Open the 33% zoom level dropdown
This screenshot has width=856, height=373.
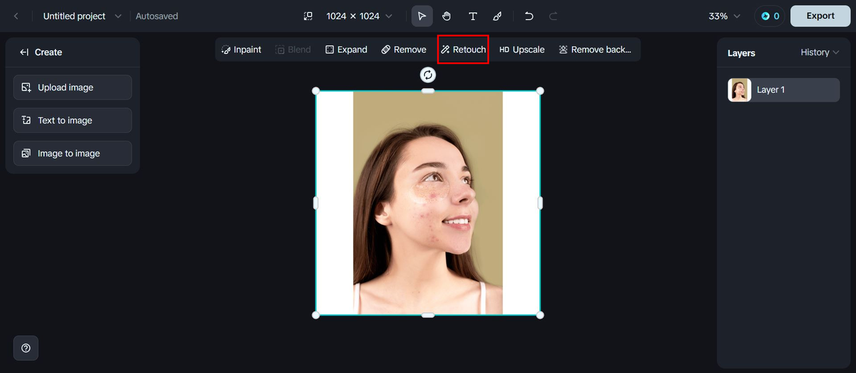click(x=725, y=16)
